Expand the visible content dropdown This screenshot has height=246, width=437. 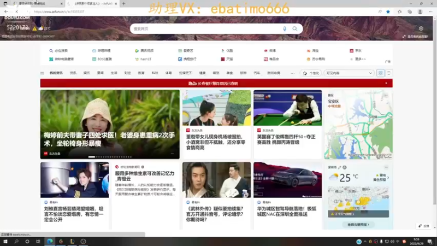pos(349,73)
